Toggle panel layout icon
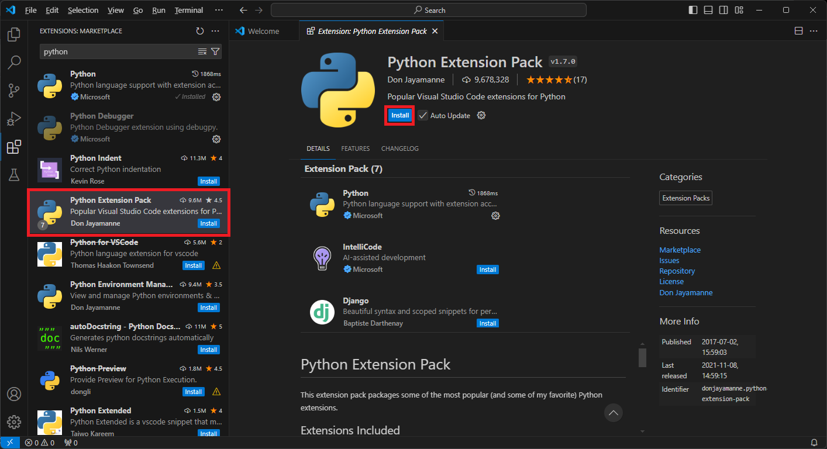 (x=708, y=10)
